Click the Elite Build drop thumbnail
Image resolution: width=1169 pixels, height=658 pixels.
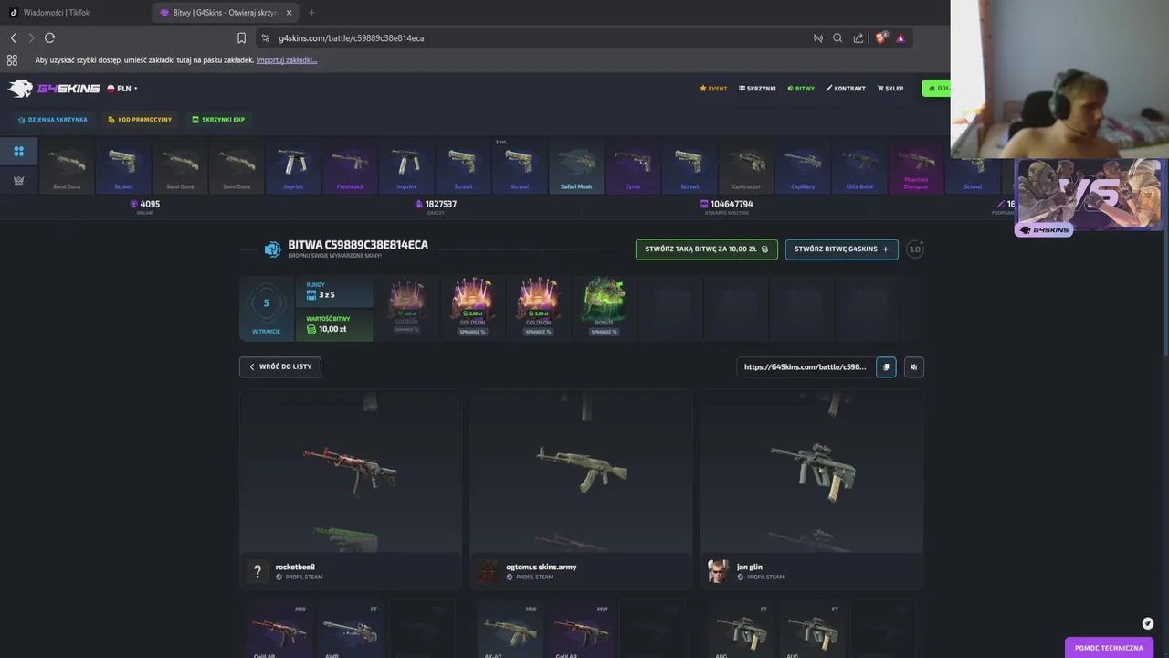(x=859, y=169)
